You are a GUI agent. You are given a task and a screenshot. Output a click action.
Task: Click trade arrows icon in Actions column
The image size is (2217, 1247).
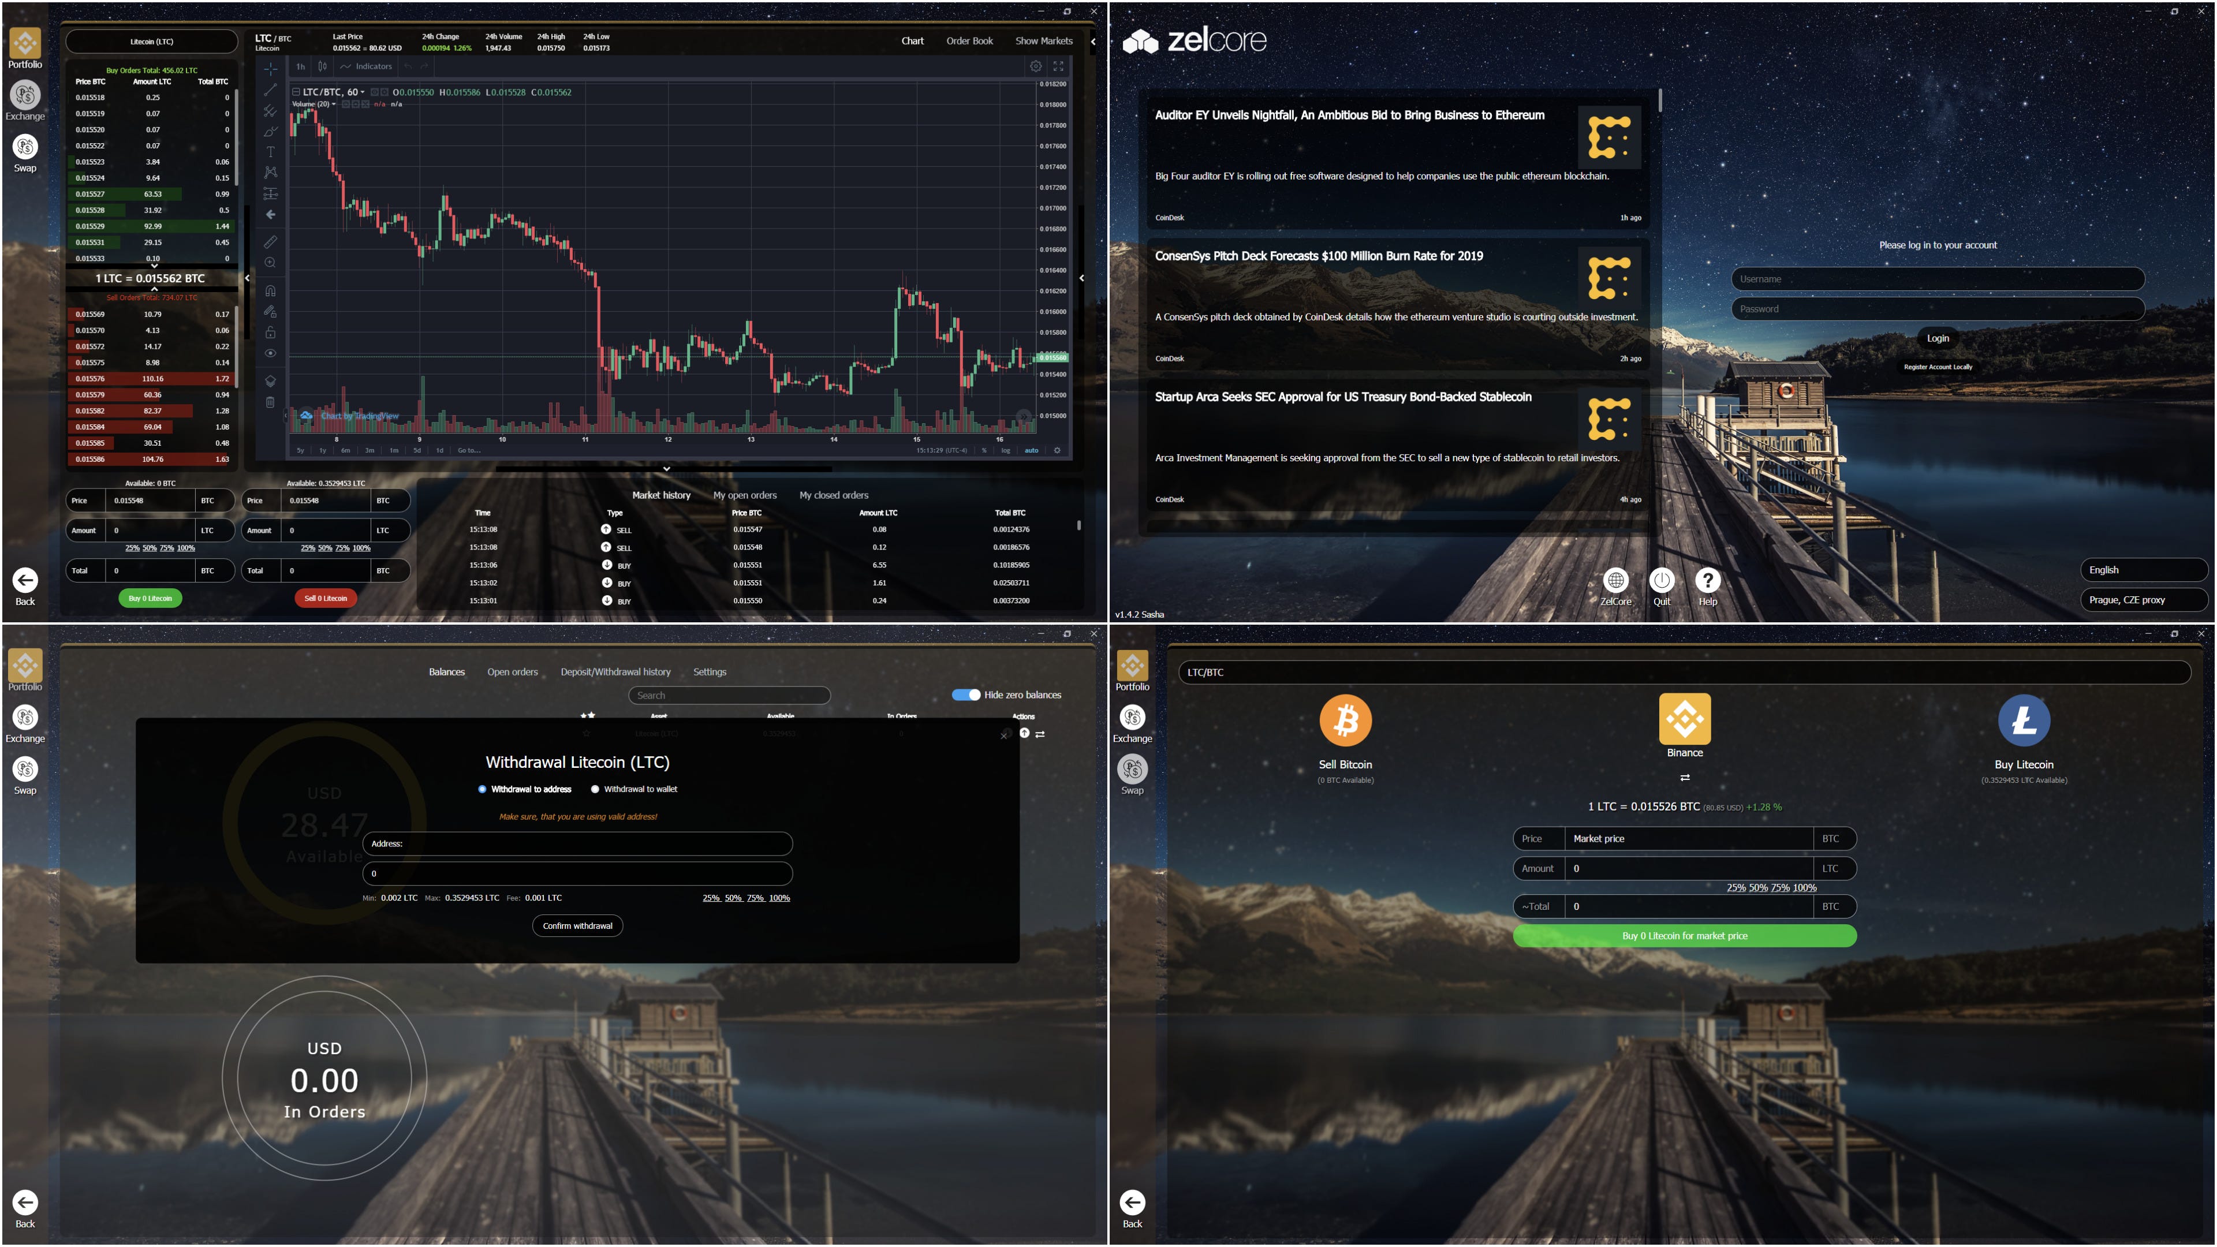[x=1040, y=734]
